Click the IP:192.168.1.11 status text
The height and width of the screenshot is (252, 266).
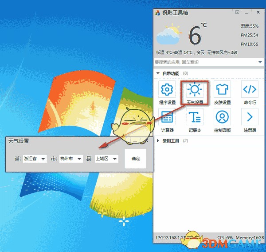(x=171, y=237)
